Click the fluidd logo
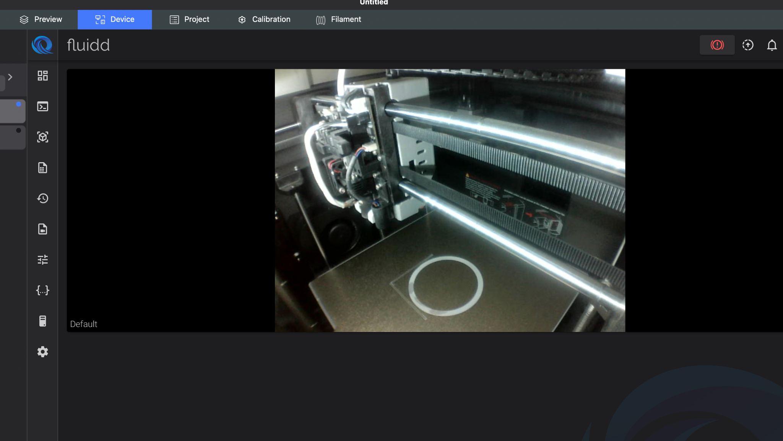783x441 pixels. 42,45
